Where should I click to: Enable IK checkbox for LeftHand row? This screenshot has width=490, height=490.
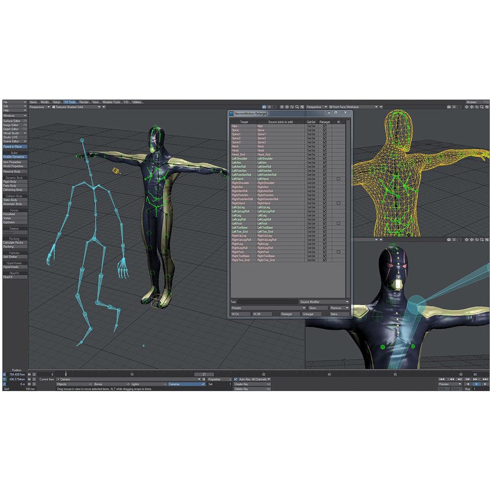click(x=339, y=179)
